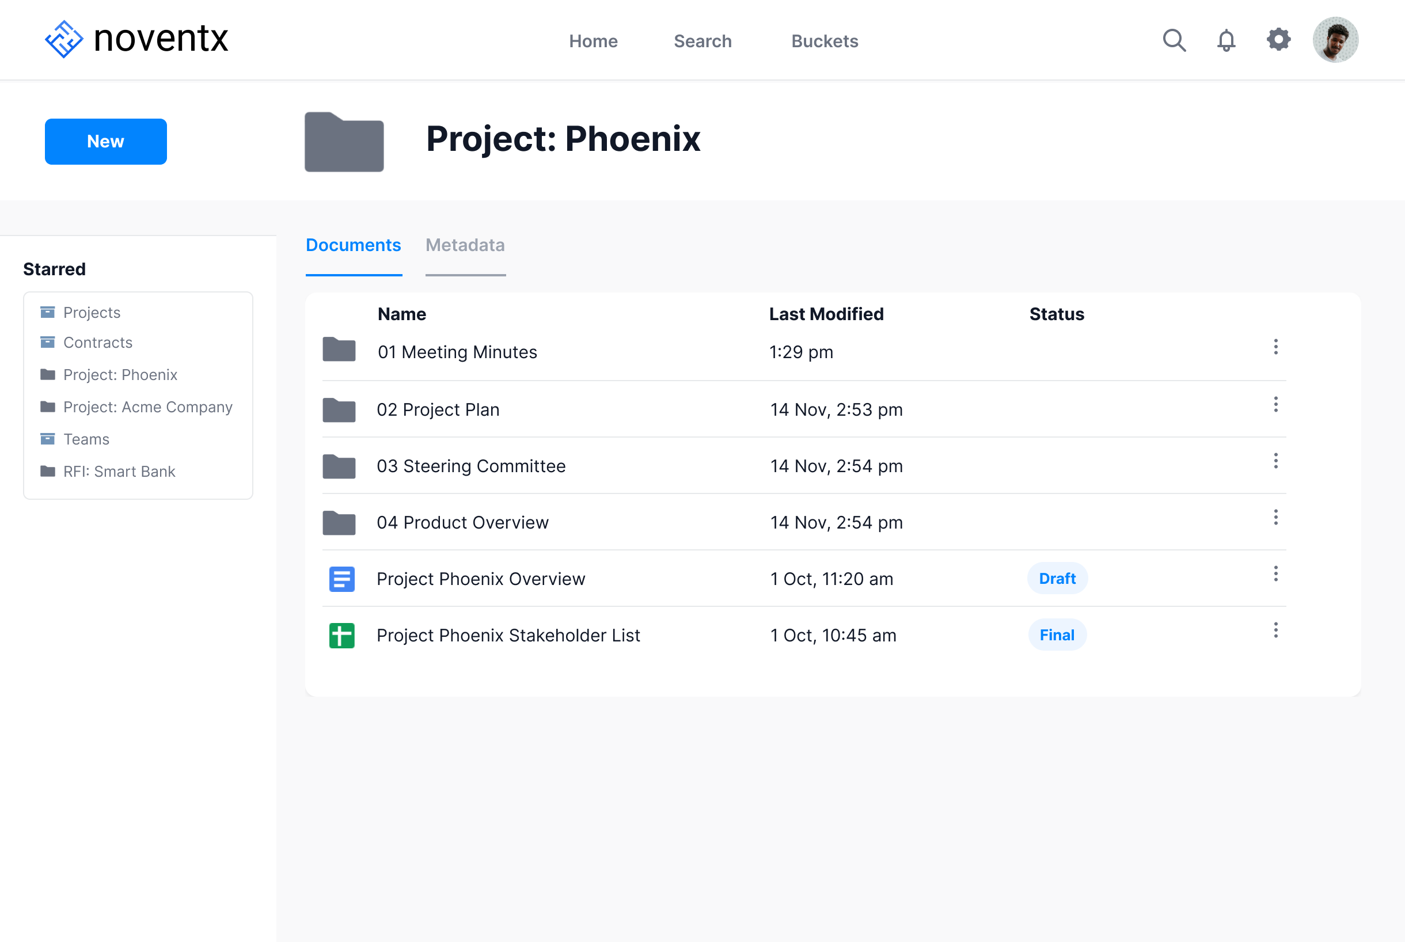Image resolution: width=1405 pixels, height=942 pixels.
Task: Switch to the Metadata tab
Action: point(465,245)
